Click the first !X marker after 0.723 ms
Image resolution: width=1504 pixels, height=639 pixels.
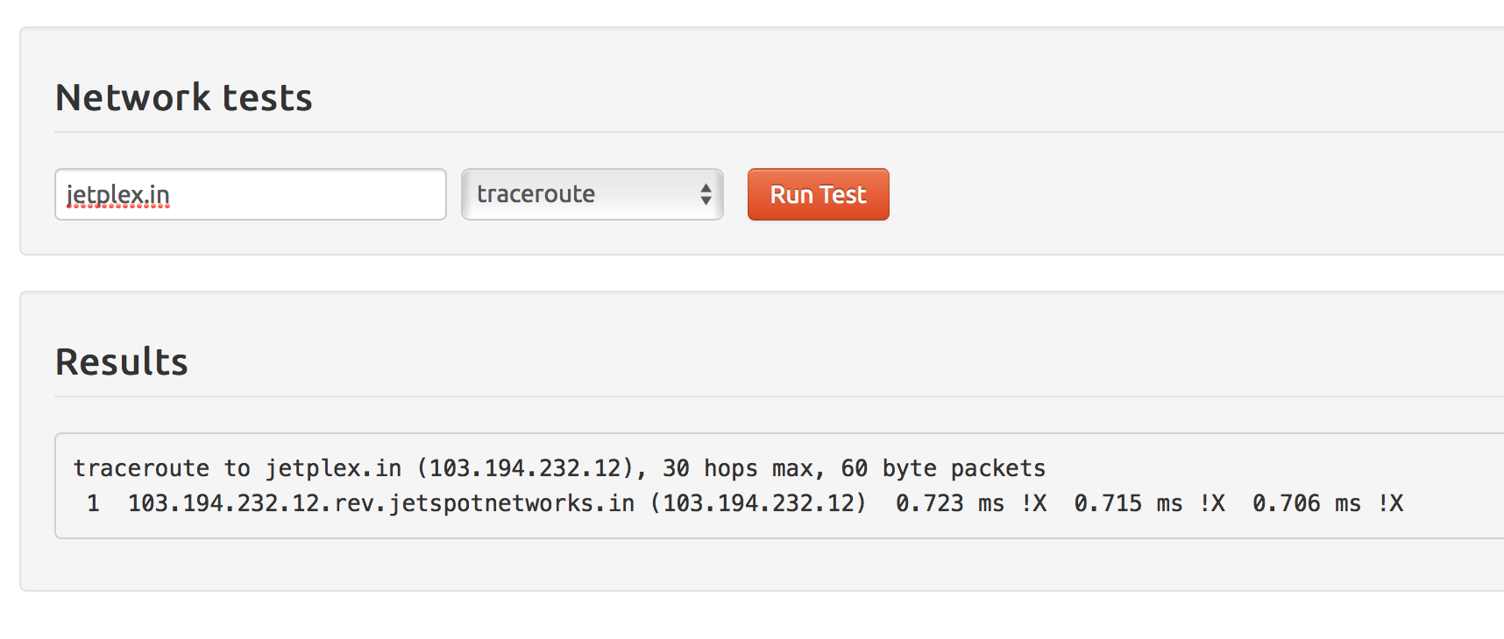(1034, 503)
